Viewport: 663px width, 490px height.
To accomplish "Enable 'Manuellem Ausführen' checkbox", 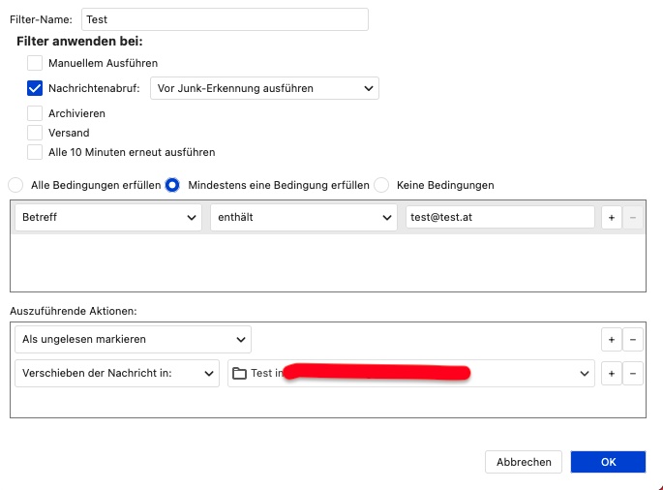I will pos(35,63).
